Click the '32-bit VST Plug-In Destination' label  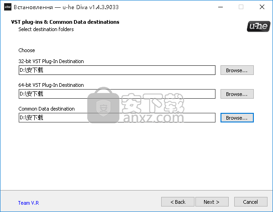51,61
